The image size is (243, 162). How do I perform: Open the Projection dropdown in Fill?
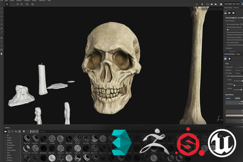tap(239, 67)
